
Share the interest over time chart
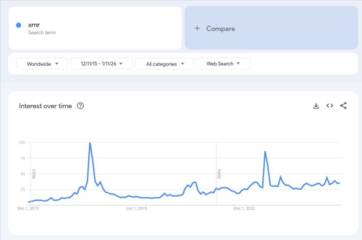(344, 106)
